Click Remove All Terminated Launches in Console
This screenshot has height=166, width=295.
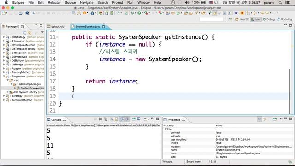point(106,119)
